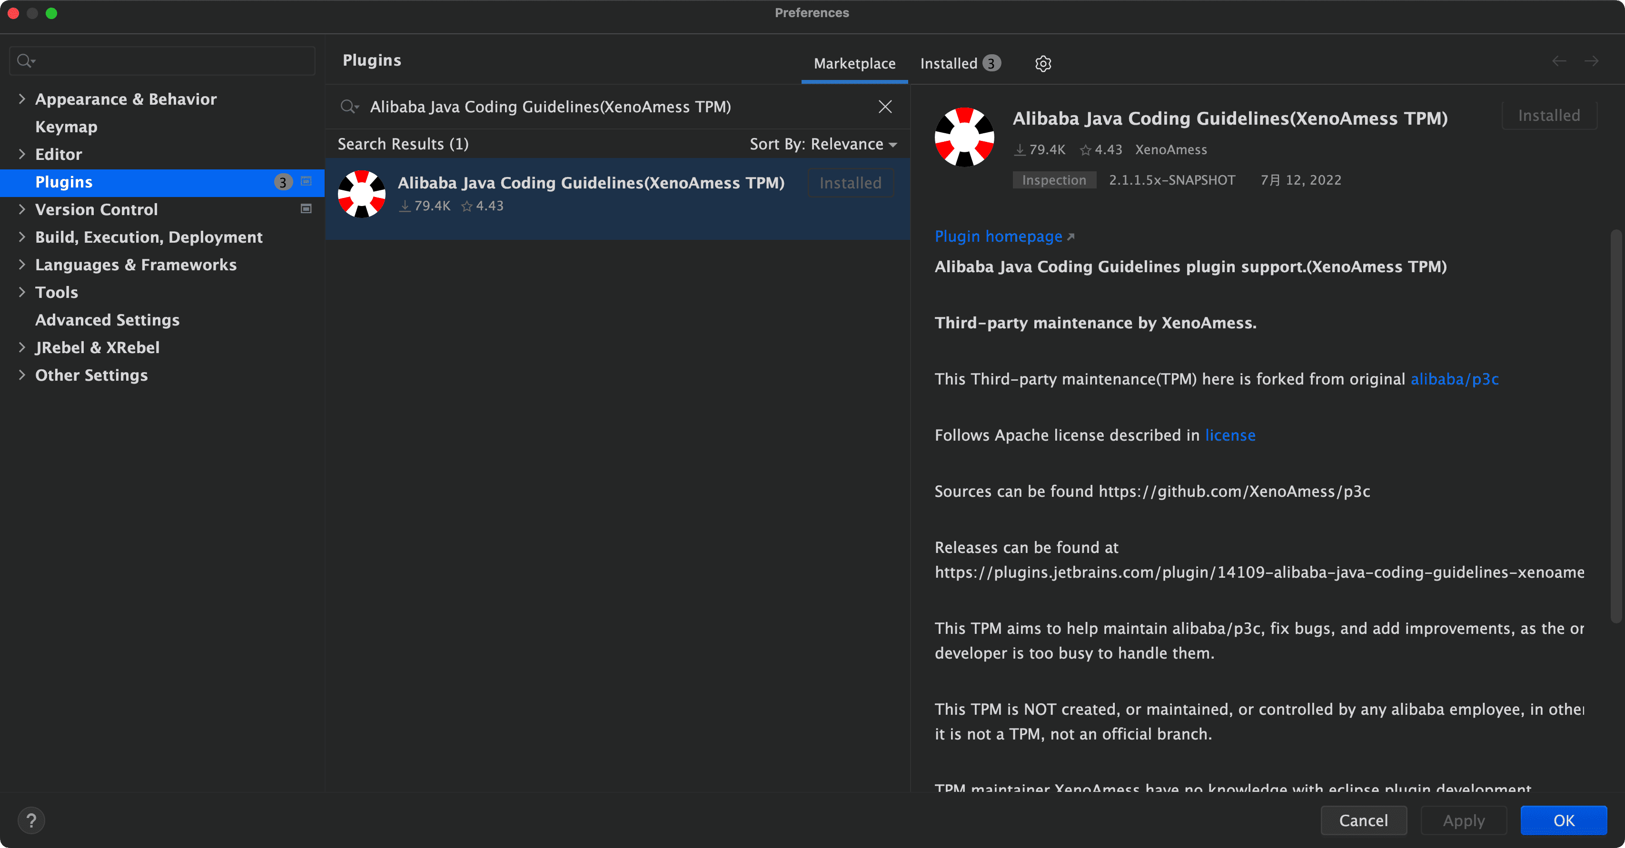
Task: Click the project-level icon beside Version Control
Action: (x=306, y=209)
